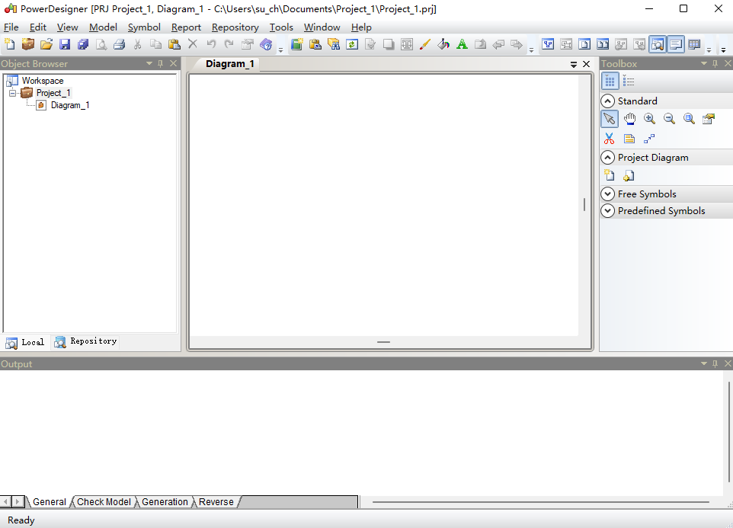The height and width of the screenshot is (528, 733).
Task: Toggle the Output pane toolbar button
Action: click(676, 44)
